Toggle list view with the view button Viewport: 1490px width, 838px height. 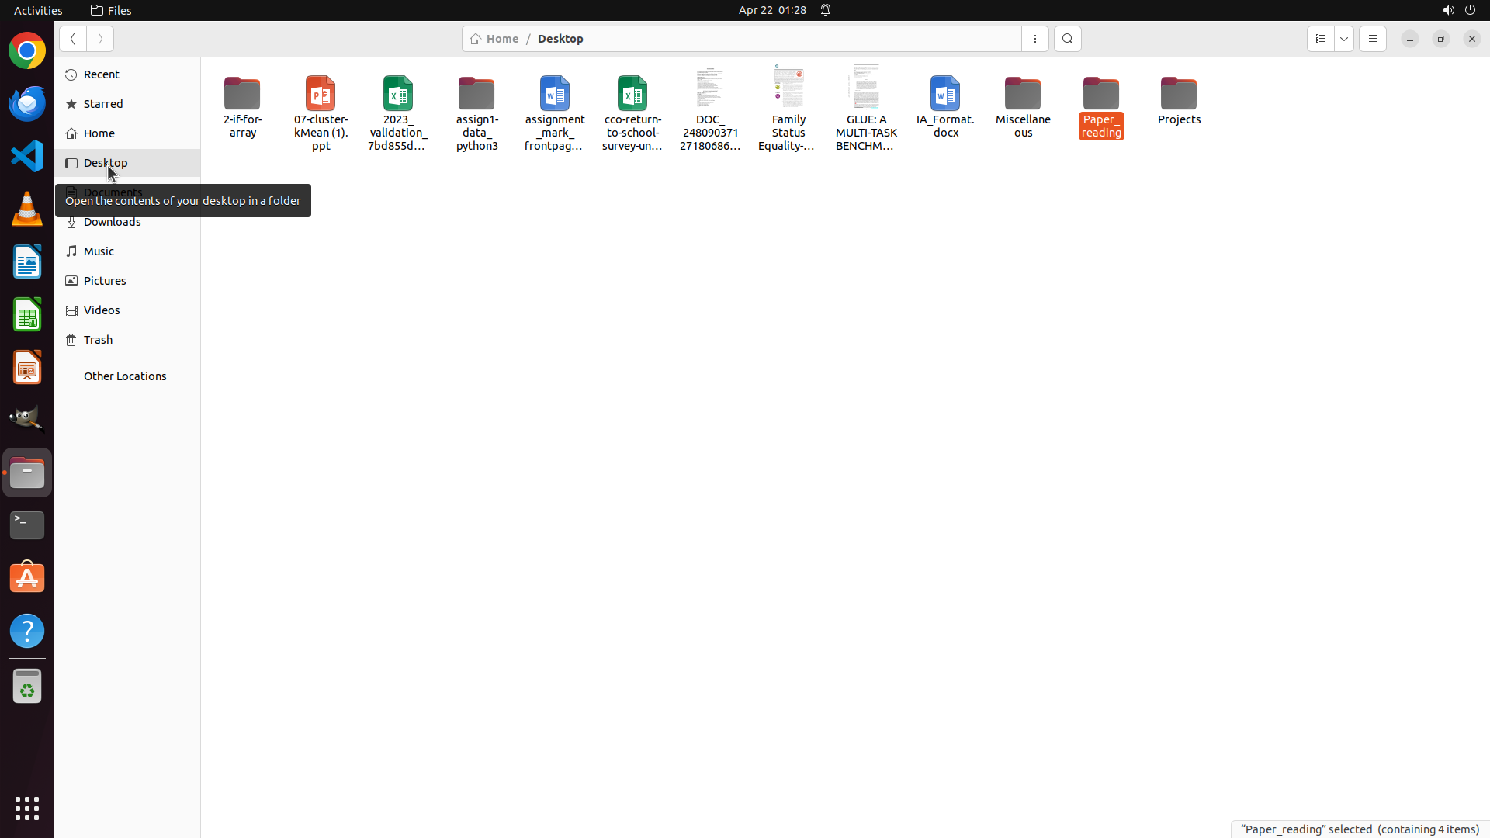(x=1320, y=39)
